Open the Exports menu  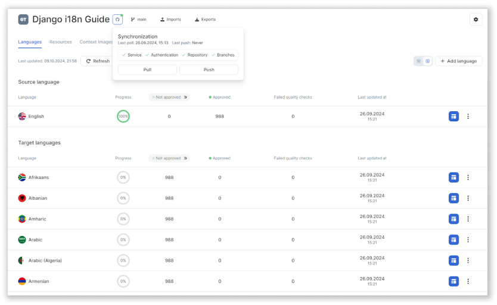pyautogui.click(x=205, y=19)
